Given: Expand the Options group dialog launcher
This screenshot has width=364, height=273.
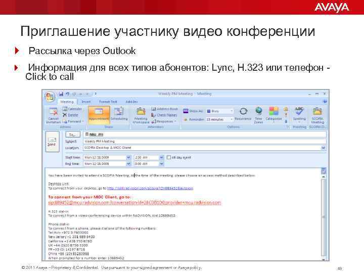Looking at the screenshot, I should pos(288,127).
